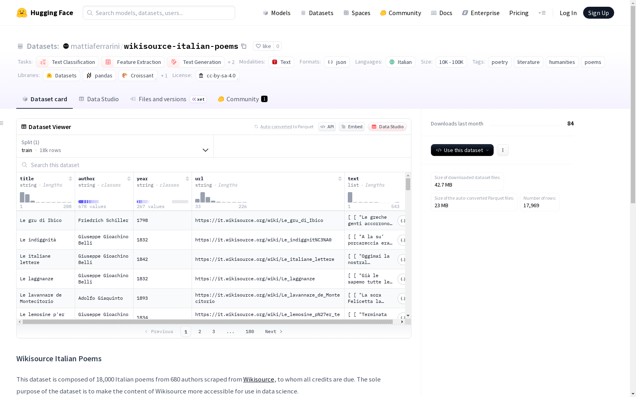
Task: Click the Text Generation task tag
Action: point(196,62)
